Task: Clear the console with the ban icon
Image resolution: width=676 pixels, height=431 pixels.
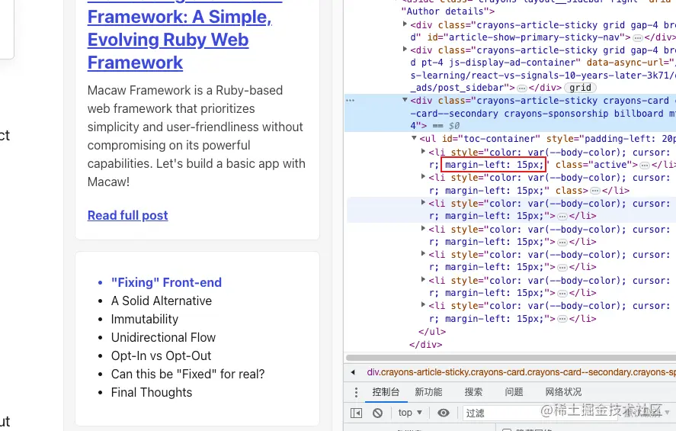Action: [378, 413]
